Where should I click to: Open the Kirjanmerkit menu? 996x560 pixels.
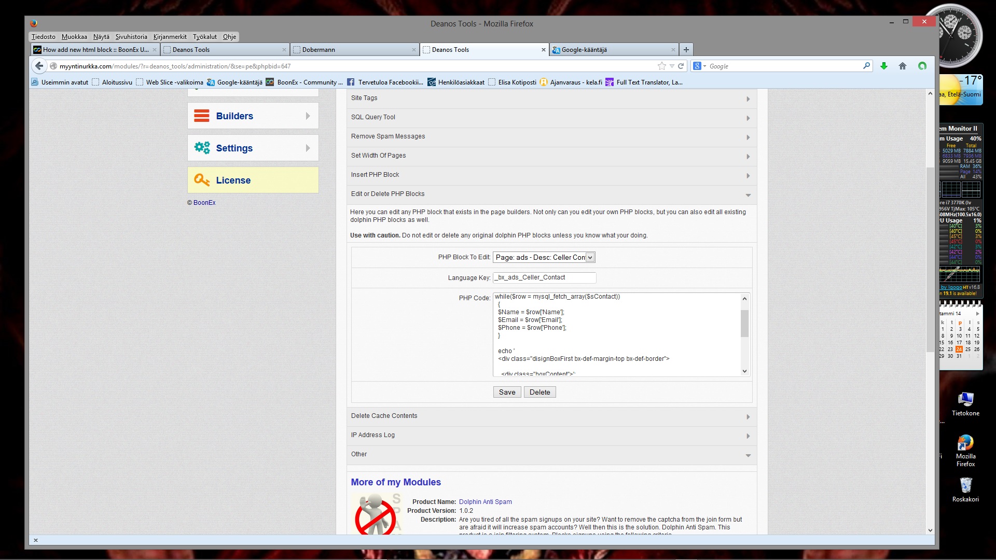coord(170,37)
